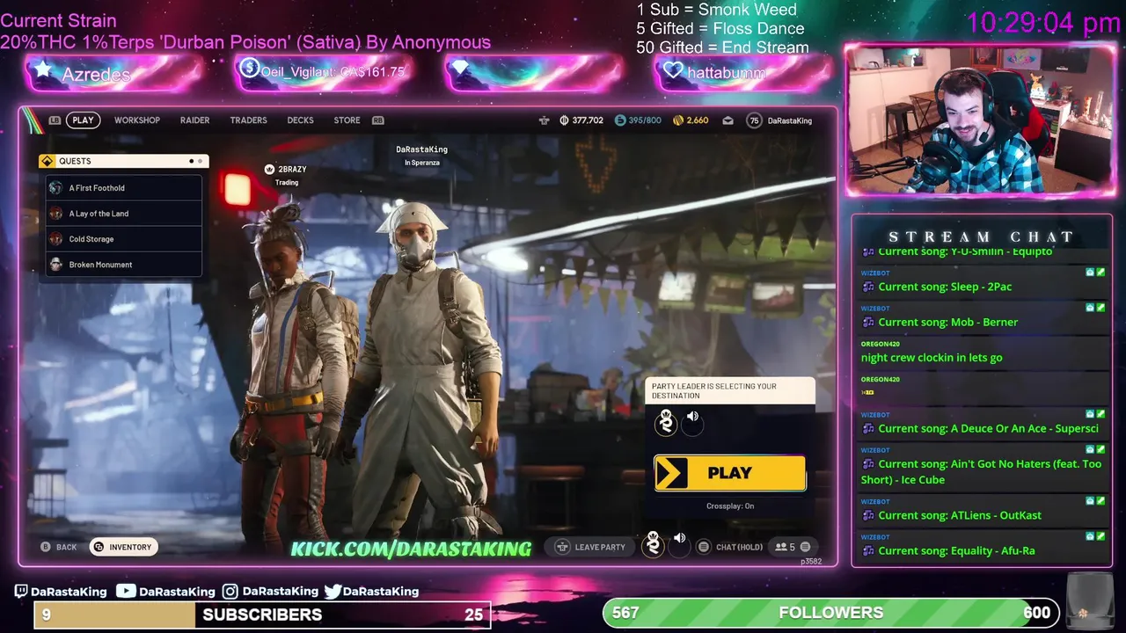Select the A First Foothold quest
1126x633 pixels.
(124, 188)
